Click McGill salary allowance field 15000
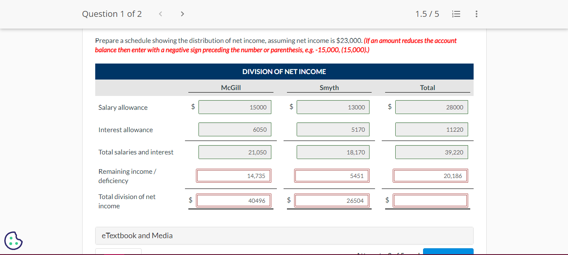This screenshot has height=255, width=568. 235,107
